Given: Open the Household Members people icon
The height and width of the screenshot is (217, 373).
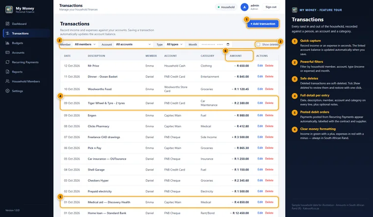Looking at the screenshot, I should tap(8, 81).
